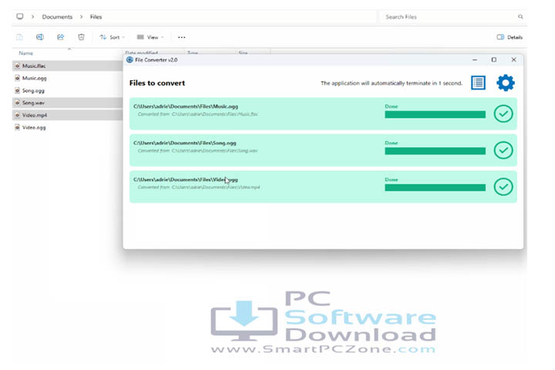Select the Music.flac file
Screen dimensions: 555x370
(x=67, y=66)
